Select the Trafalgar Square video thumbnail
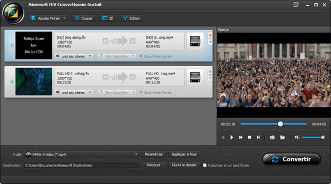This screenshot has height=184, width=331. (x=33, y=46)
